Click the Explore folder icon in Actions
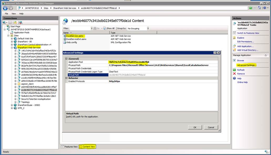 coord(234,38)
